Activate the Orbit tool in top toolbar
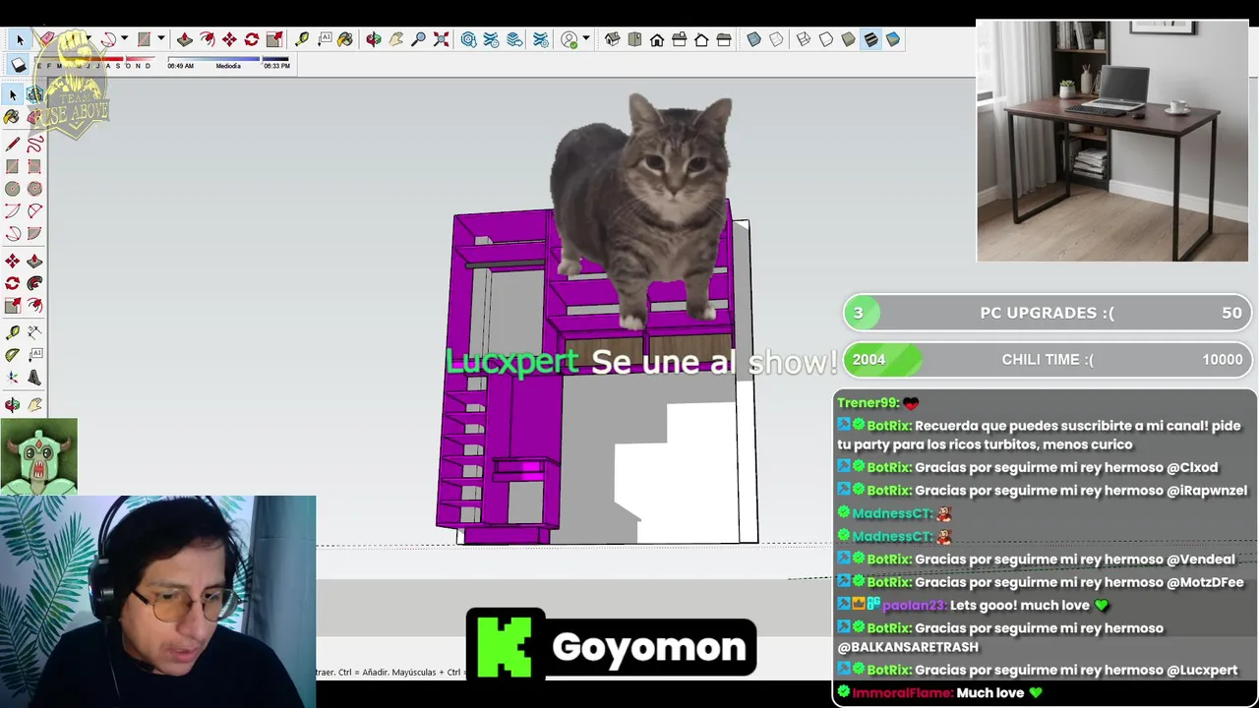1259x708 pixels. pos(374,39)
